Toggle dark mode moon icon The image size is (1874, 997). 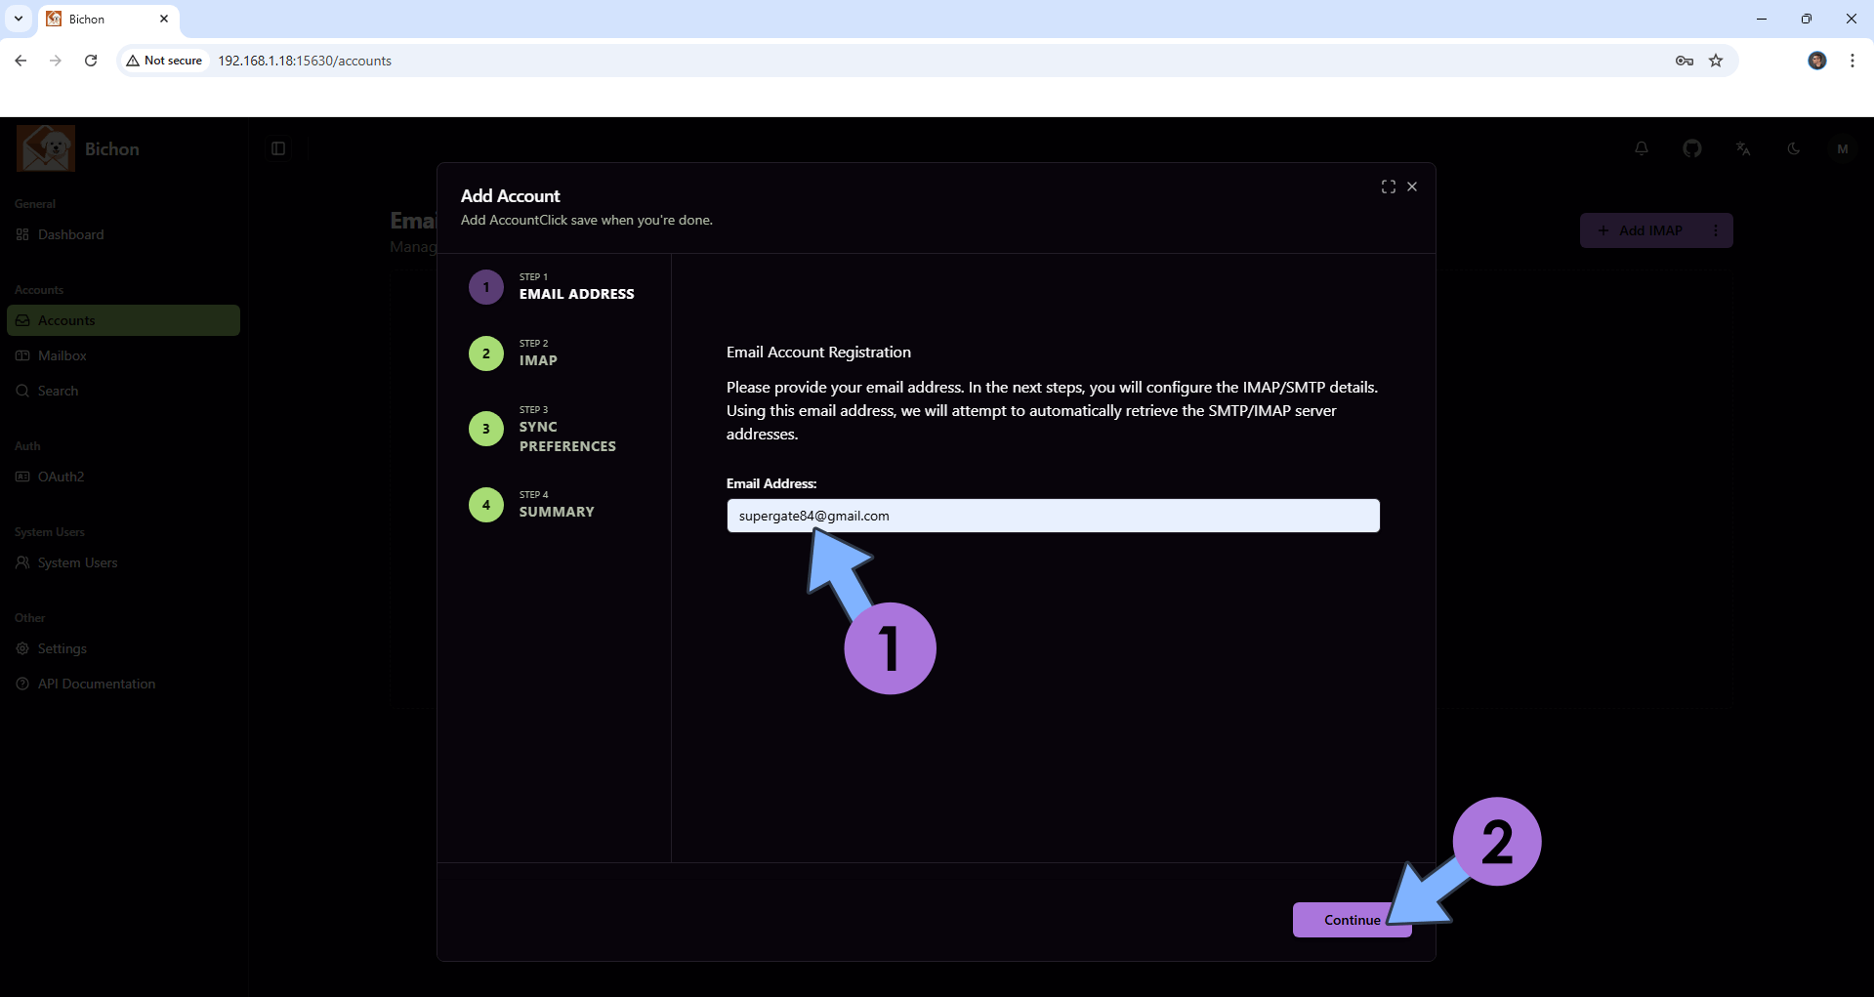pos(1794,148)
